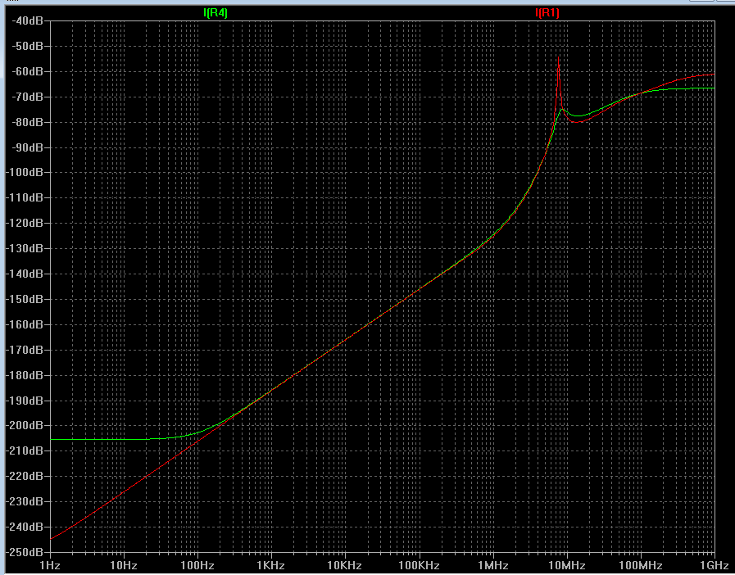
Task: Click the -240dB axis label
Action: pos(24,527)
